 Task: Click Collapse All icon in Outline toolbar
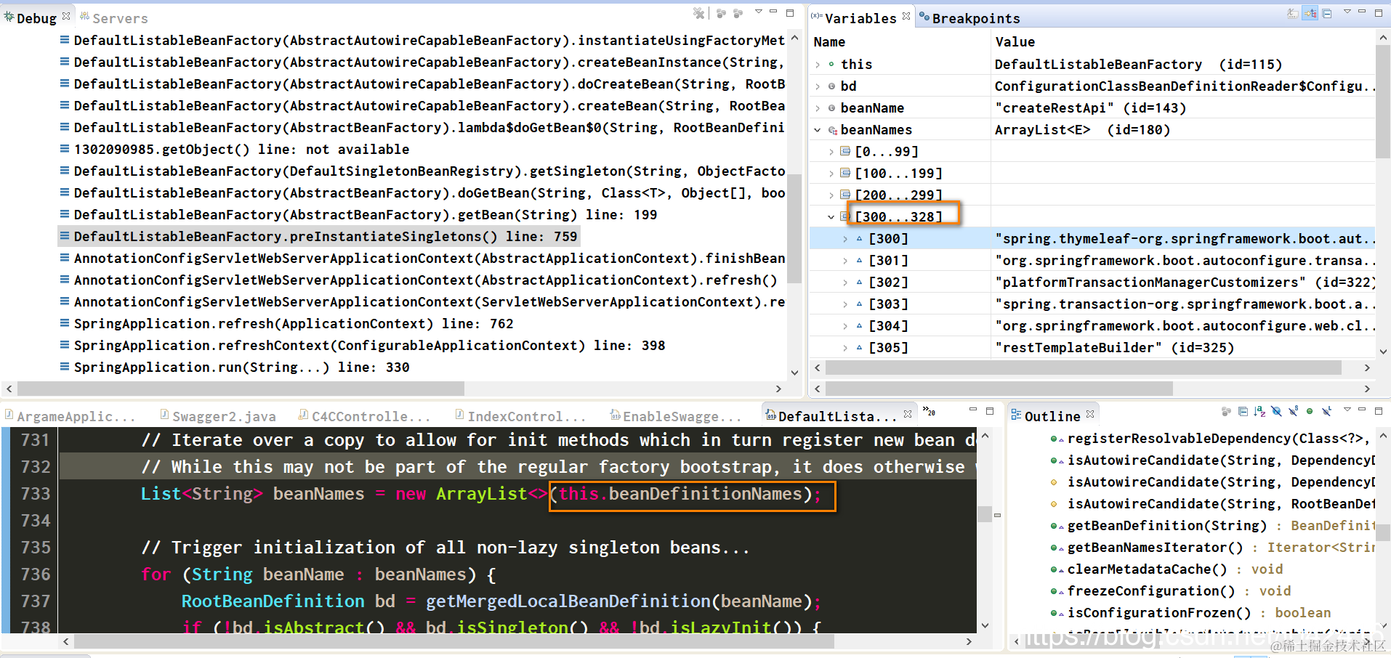pyautogui.click(x=1243, y=411)
